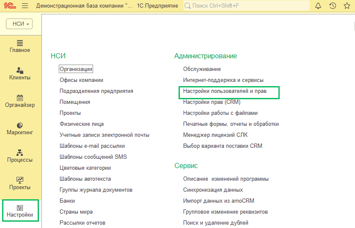The height and width of the screenshot is (228, 355).
Task: Open Шаблоны автотекста link
Action: 85,179
